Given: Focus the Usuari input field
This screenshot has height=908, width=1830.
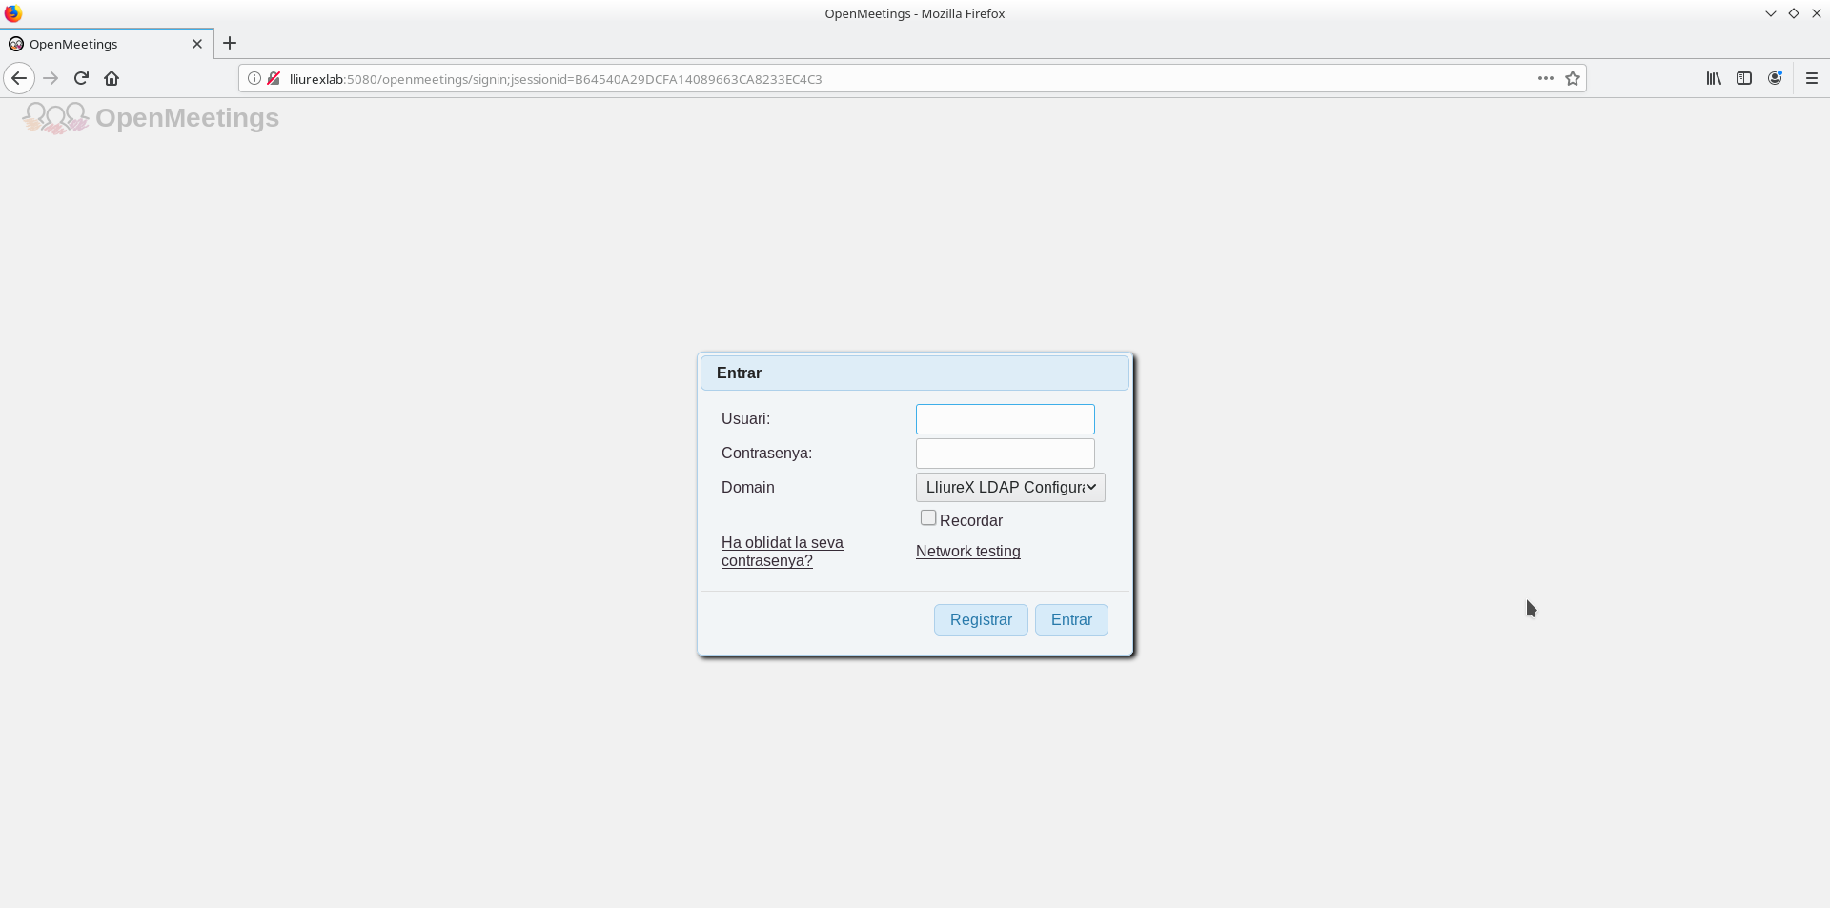Looking at the screenshot, I should (1005, 419).
